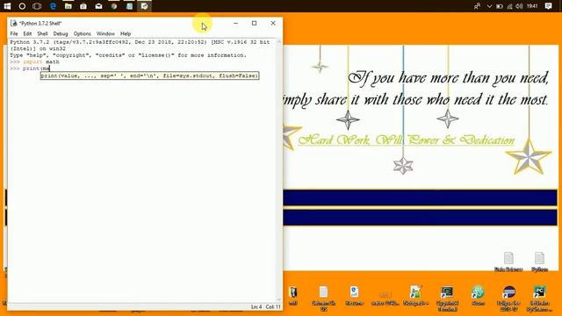Select the Eclipse desktop shortcut
This screenshot has width=562, height=316.
[x=508, y=298]
